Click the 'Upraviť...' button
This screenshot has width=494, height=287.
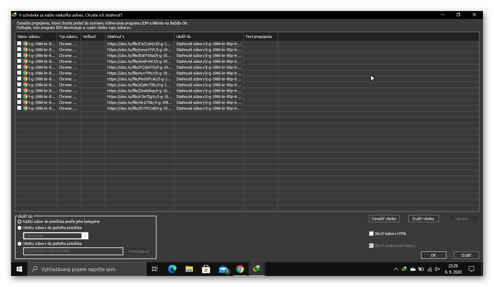pyautogui.click(x=464, y=219)
